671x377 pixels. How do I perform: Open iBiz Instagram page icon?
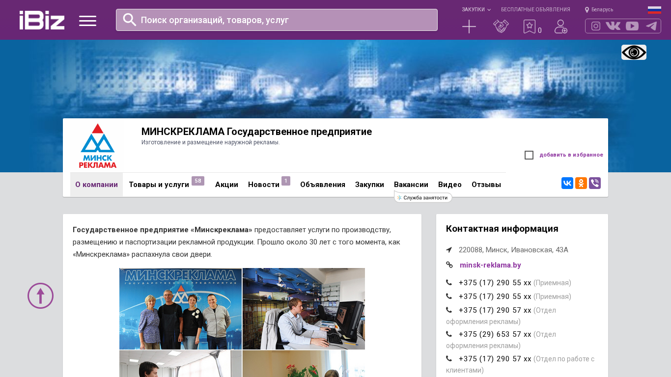tap(596, 26)
